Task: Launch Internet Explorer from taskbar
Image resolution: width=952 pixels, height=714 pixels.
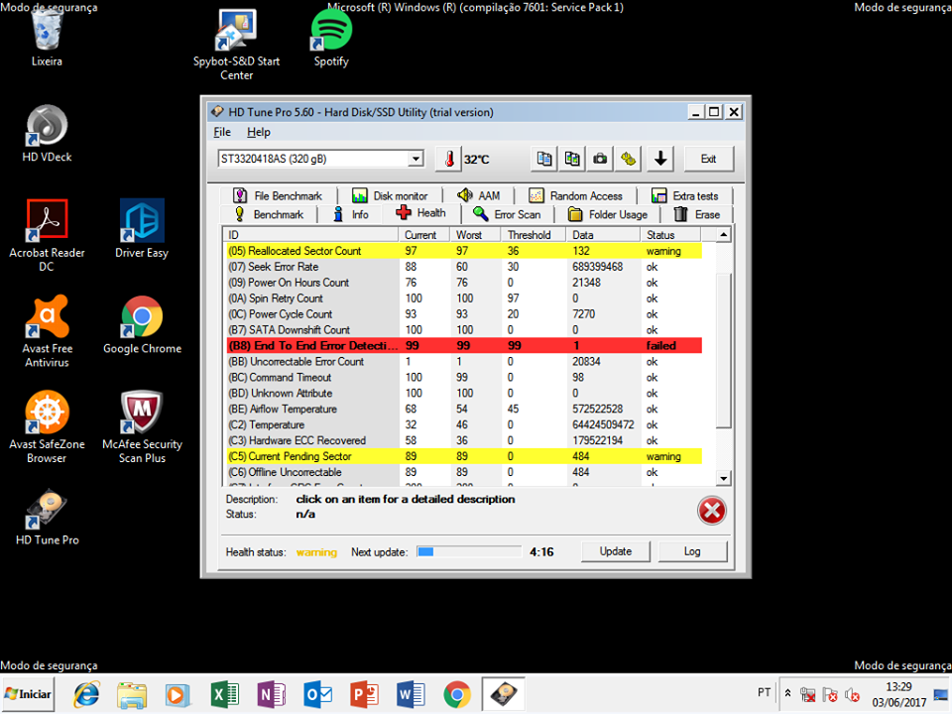Action: click(86, 694)
